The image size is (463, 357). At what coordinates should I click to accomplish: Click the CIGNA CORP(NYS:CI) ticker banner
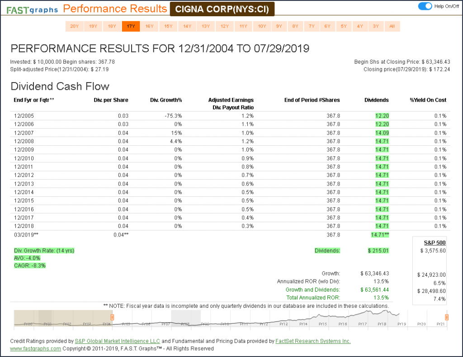[222, 9]
